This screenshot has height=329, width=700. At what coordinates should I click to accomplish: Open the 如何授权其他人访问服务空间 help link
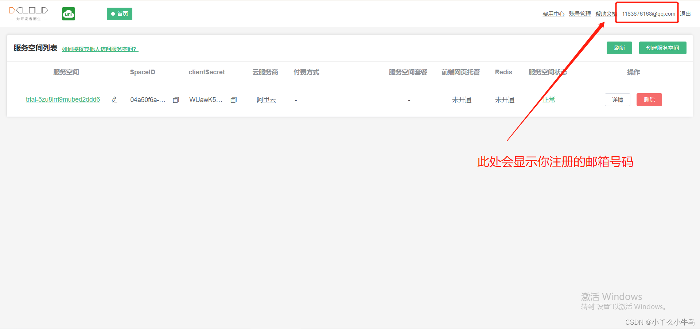pos(100,49)
